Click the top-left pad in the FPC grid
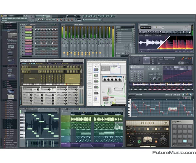Screen dimensions: 196x163 pos(174,126)
